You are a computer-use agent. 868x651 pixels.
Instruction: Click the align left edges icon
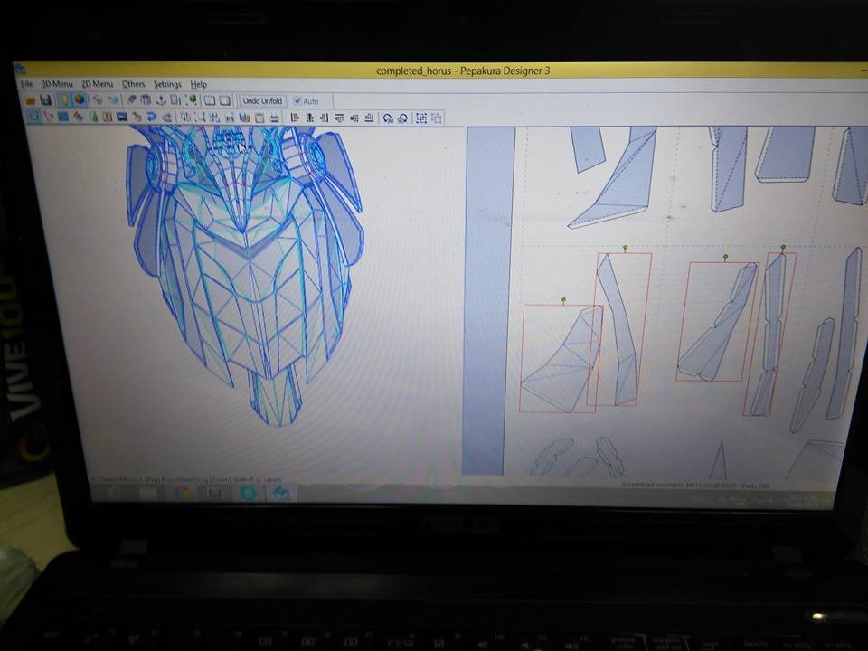pos(295,118)
